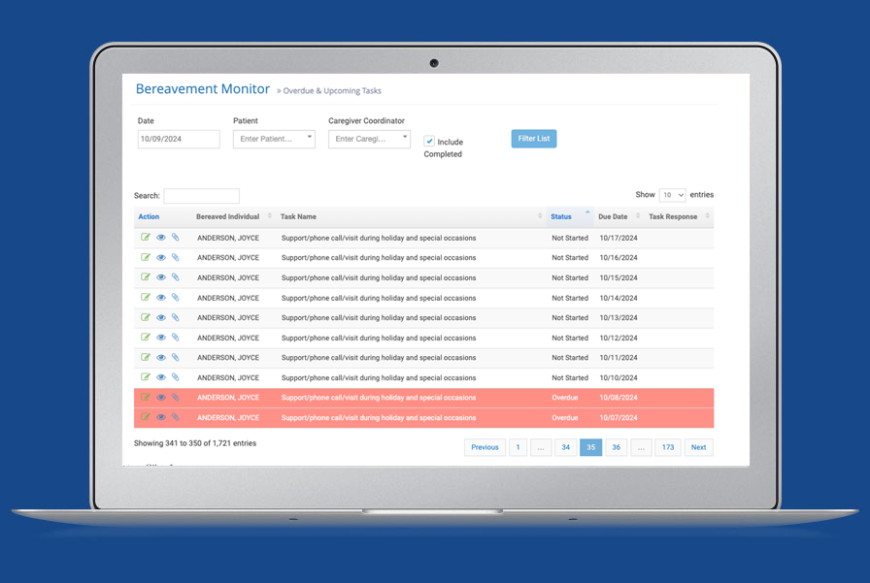The width and height of the screenshot is (870, 583).
Task: Click Overdue status for 10/08/2024 row
Action: 565,398
